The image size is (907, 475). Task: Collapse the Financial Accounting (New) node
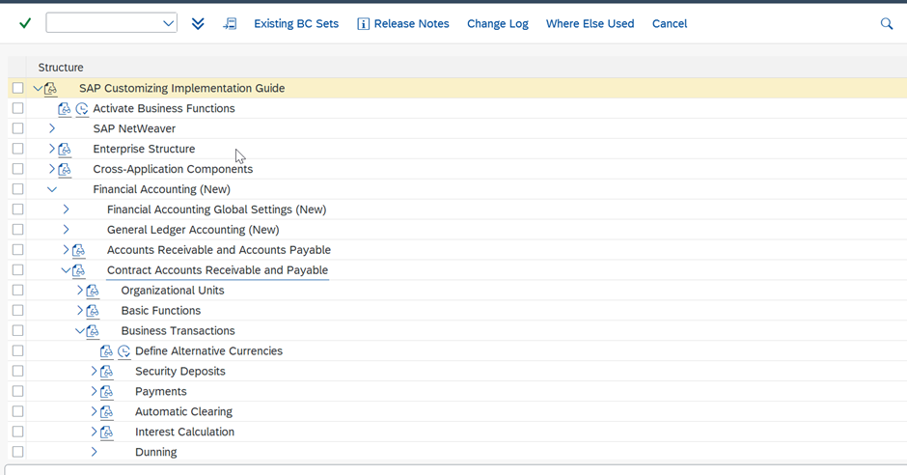click(51, 189)
